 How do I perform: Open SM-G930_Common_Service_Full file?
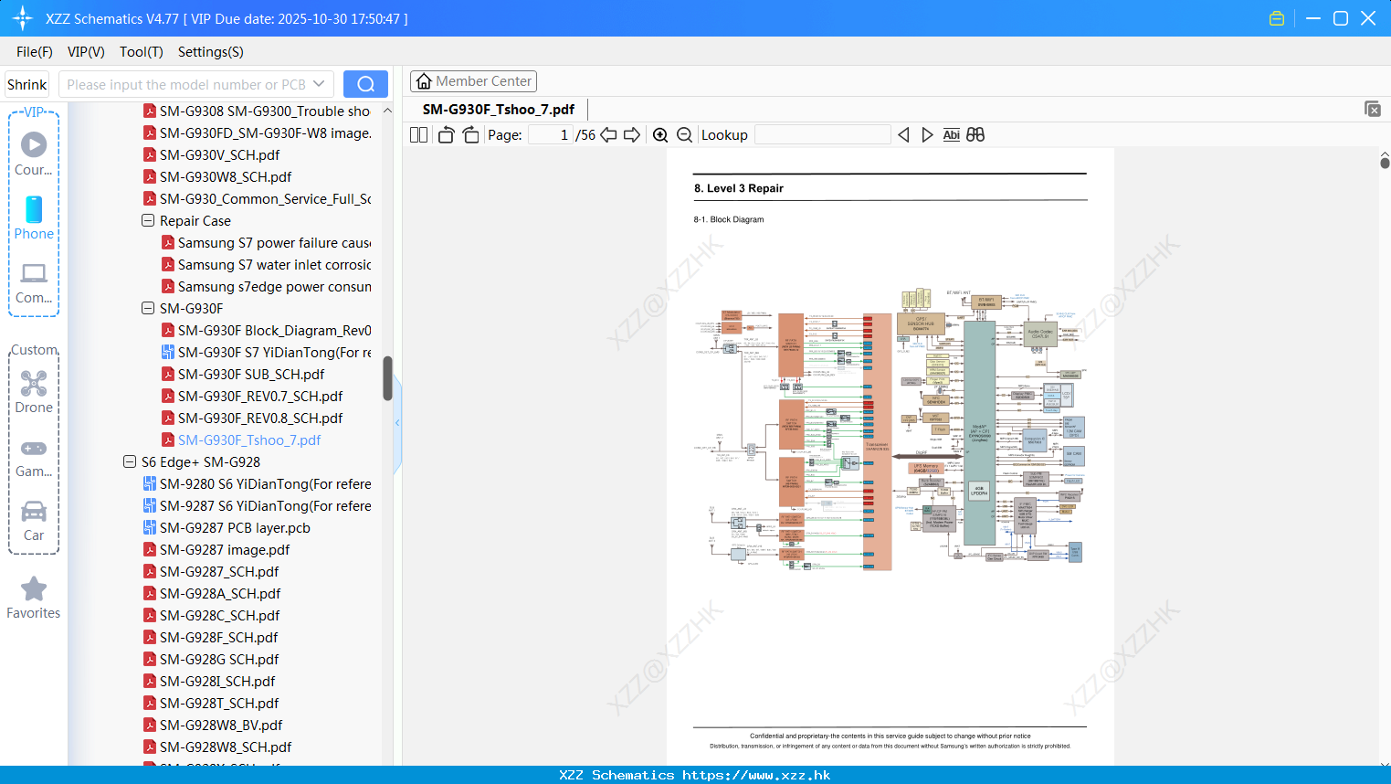265,199
